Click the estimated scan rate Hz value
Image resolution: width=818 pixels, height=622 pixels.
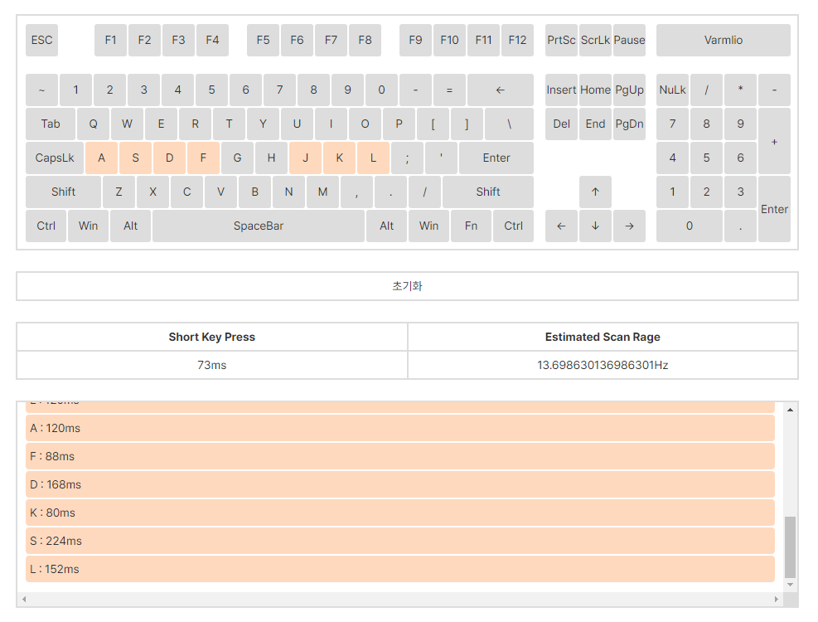[x=603, y=365]
